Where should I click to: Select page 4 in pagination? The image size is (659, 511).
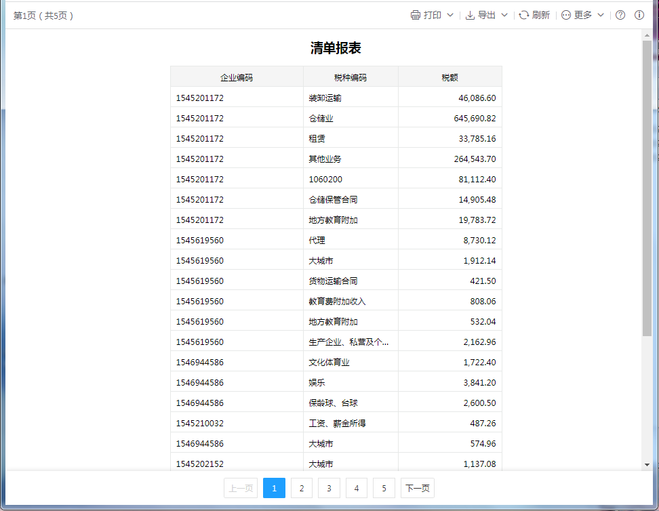point(357,488)
